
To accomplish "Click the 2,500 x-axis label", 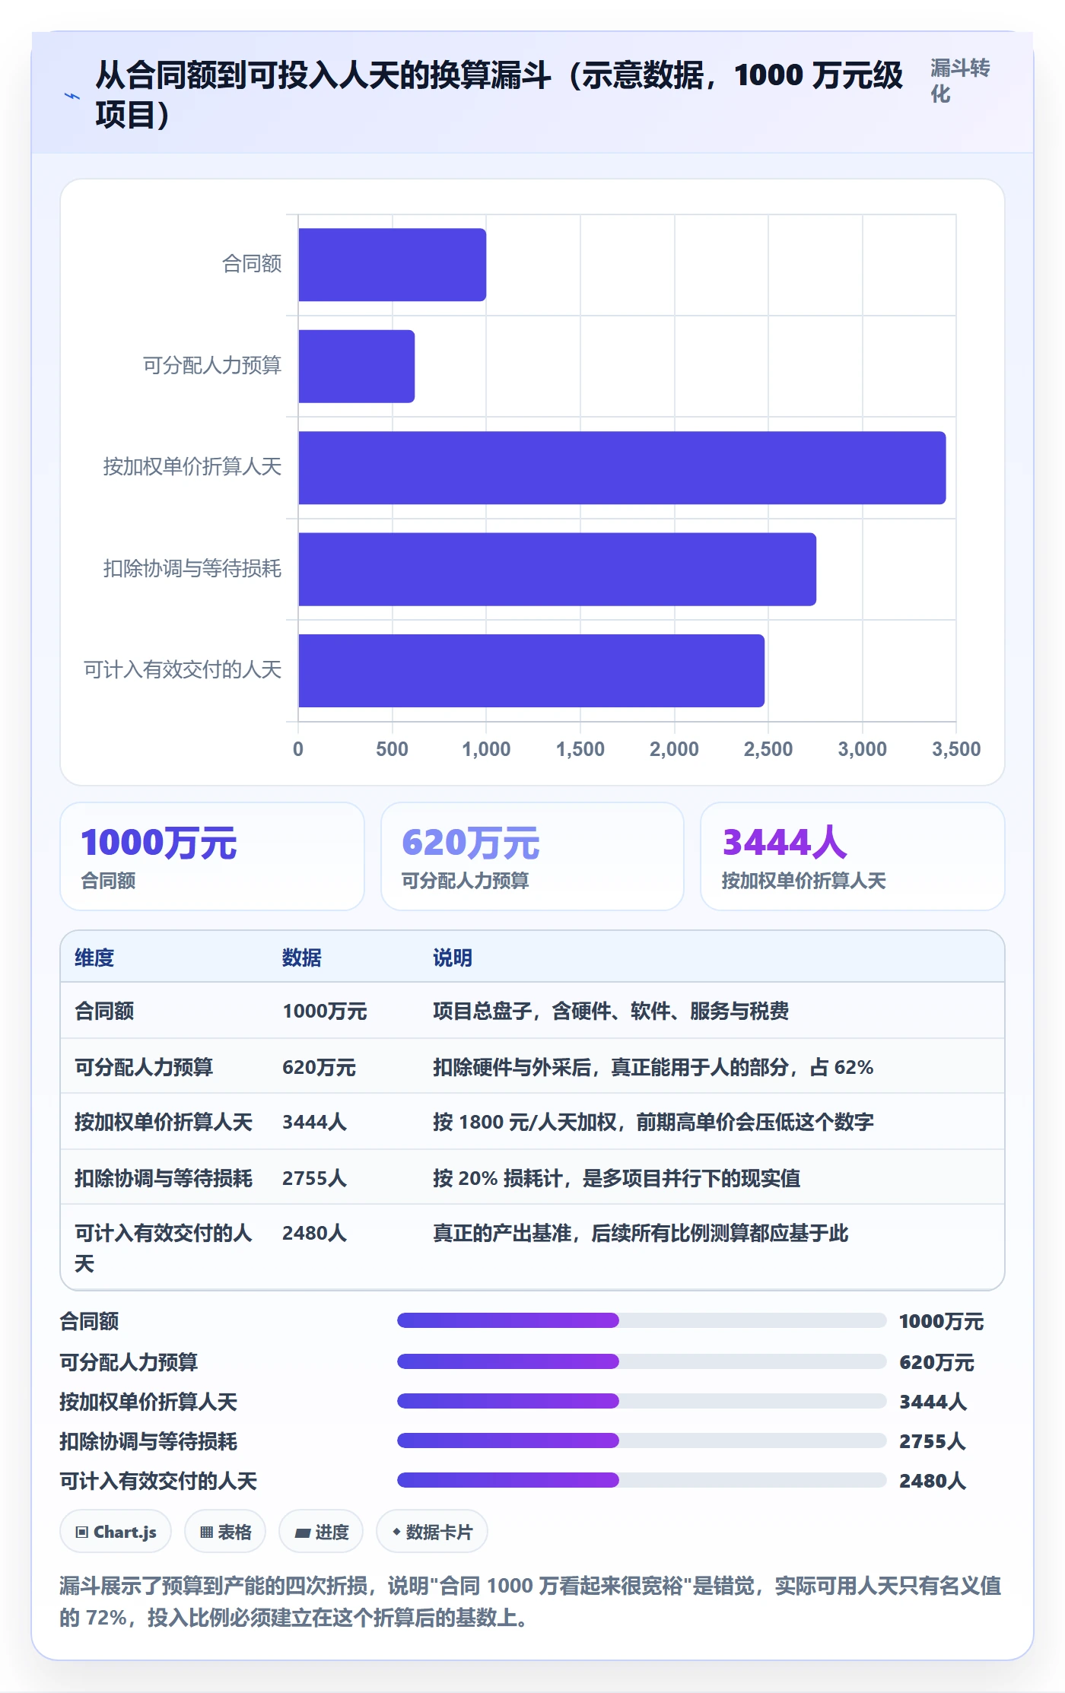I will [768, 749].
